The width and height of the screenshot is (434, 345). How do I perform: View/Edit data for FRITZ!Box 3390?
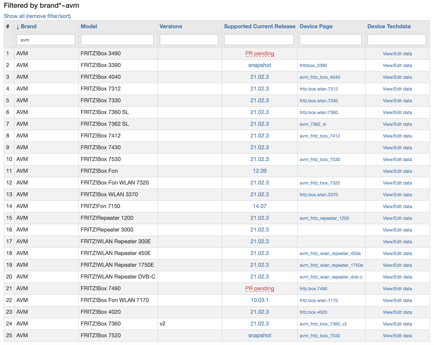coord(397,65)
